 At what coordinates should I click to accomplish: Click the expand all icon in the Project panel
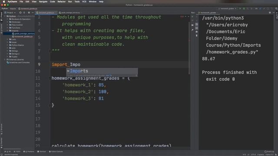coord(24,13)
